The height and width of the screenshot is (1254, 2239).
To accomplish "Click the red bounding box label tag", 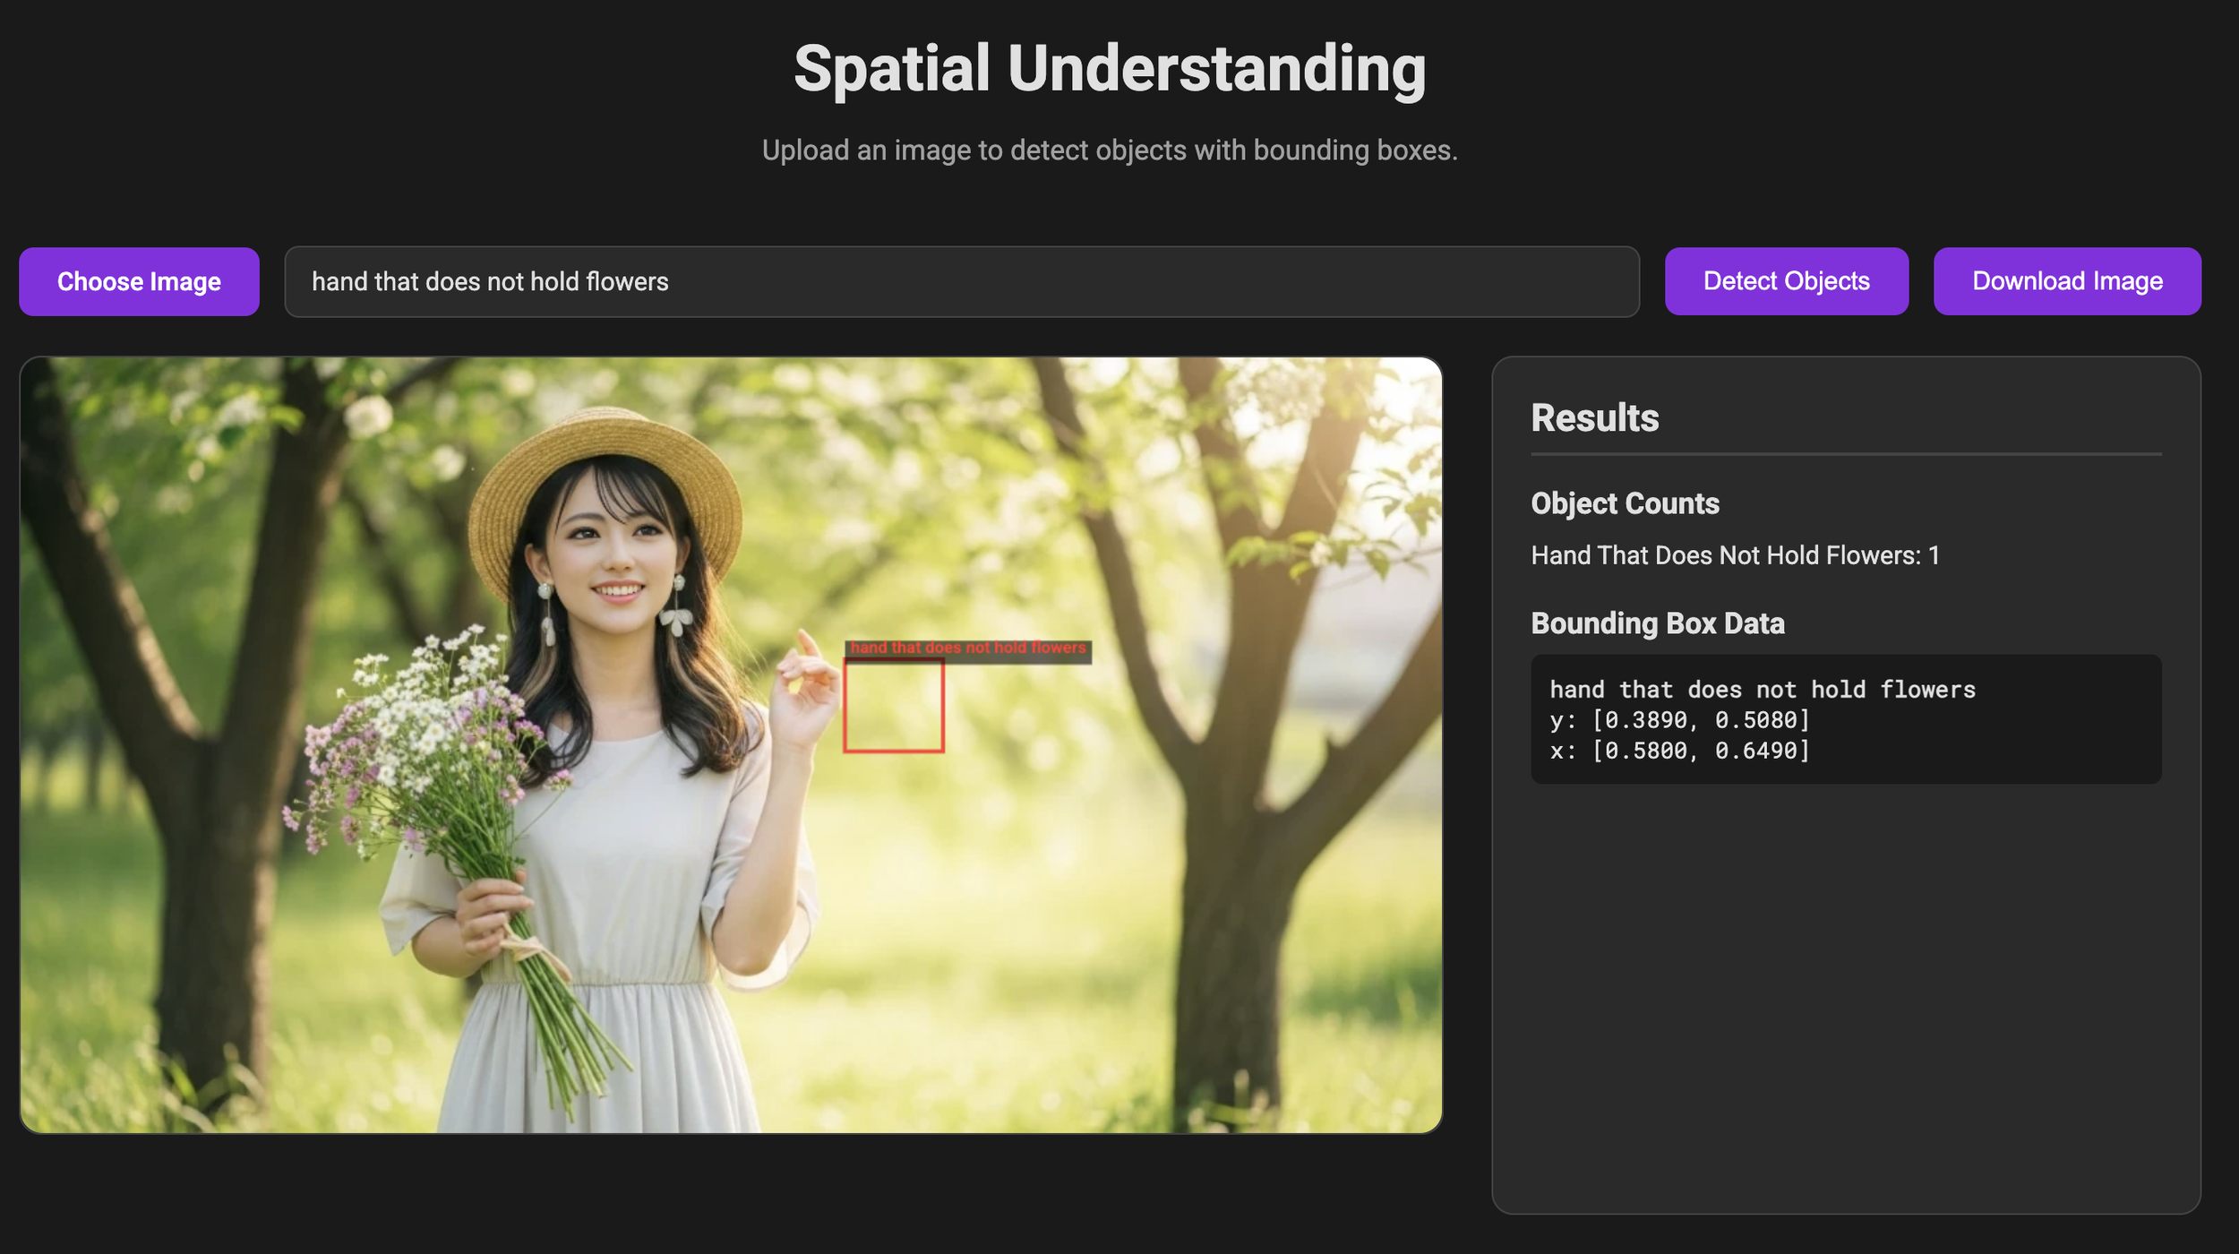I will pyautogui.click(x=967, y=648).
